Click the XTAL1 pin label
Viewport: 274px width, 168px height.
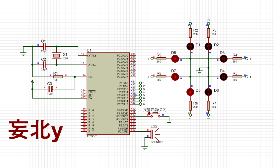coord(92,56)
